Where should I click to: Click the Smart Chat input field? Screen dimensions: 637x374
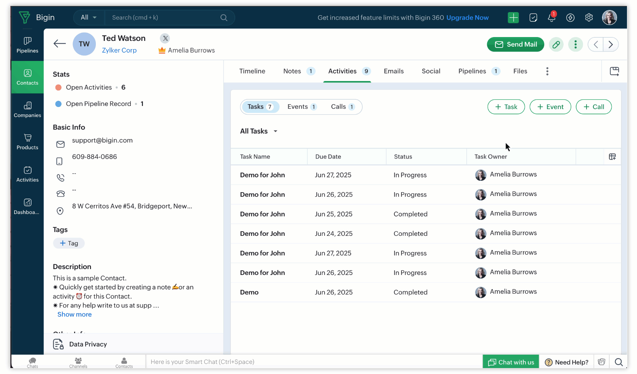pyautogui.click(x=313, y=362)
